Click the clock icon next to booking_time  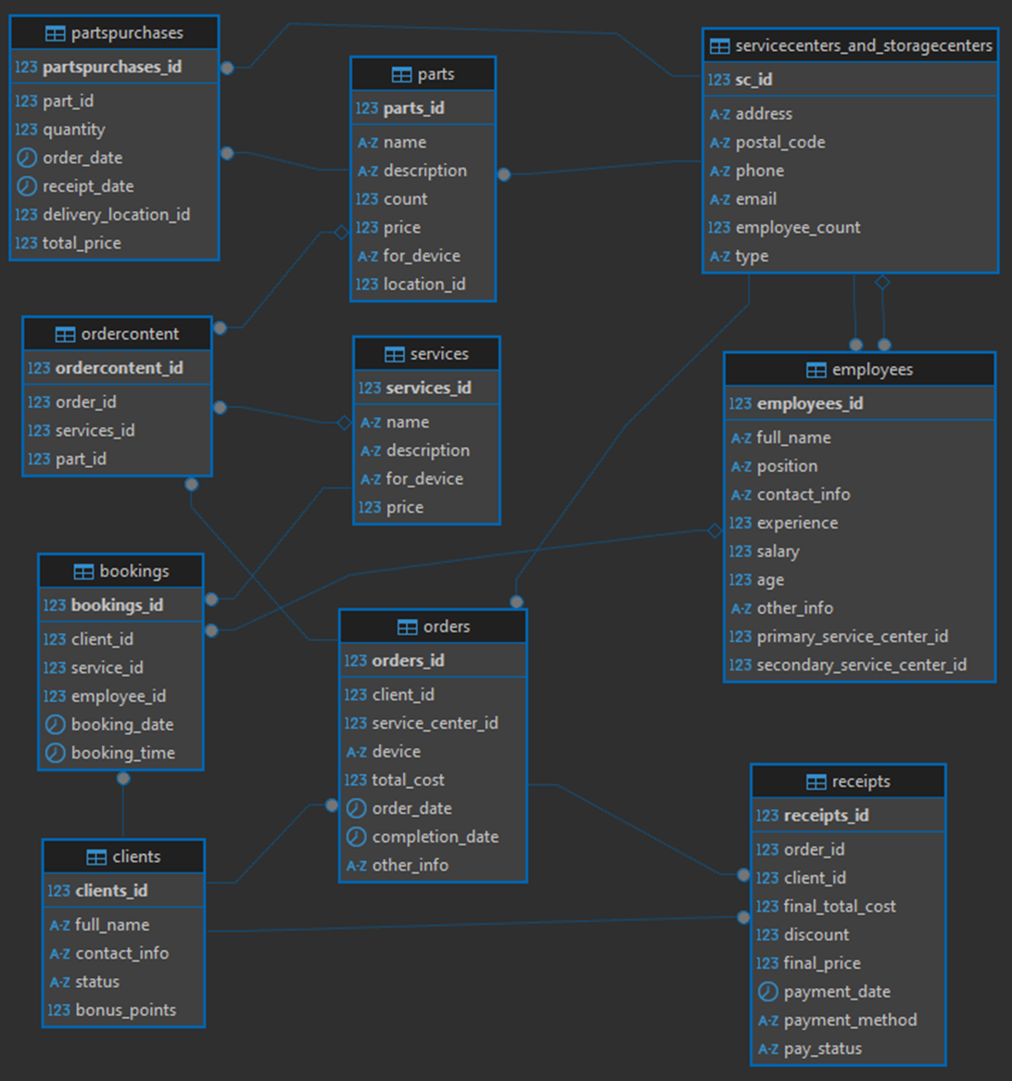[x=56, y=753]
